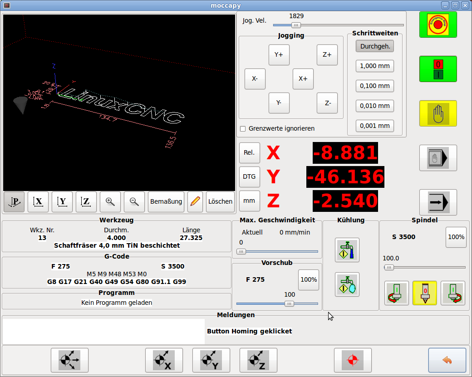
Task: Toggle the Bemaßung dimensions button
Action: tap(166, 201)
